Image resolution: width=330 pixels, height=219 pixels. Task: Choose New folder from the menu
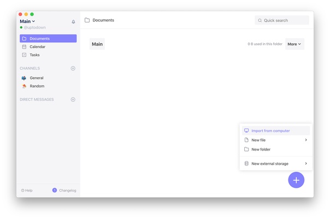tap(276, 149)
